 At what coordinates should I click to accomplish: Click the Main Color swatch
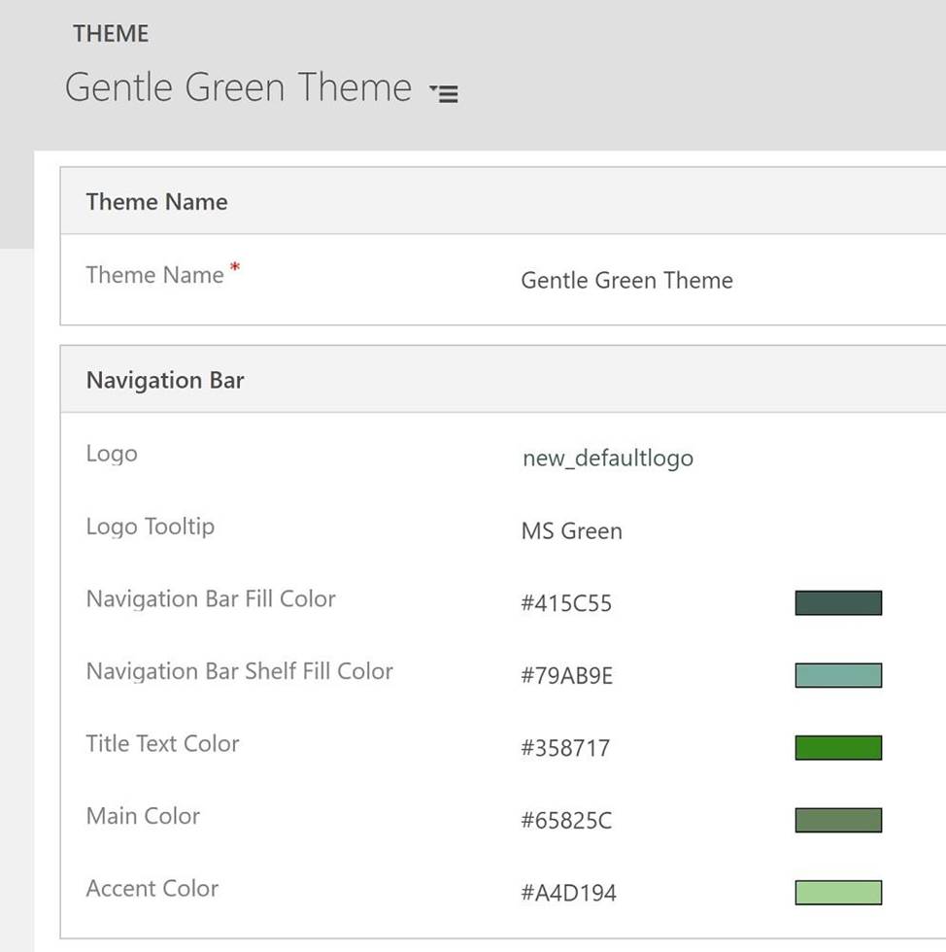click(x=837, y=820)
